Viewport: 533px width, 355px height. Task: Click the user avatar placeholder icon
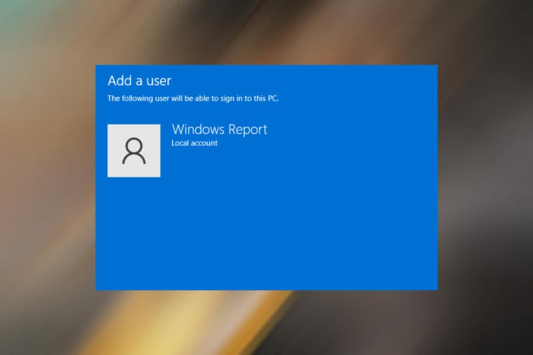click(x=134, y=150)
